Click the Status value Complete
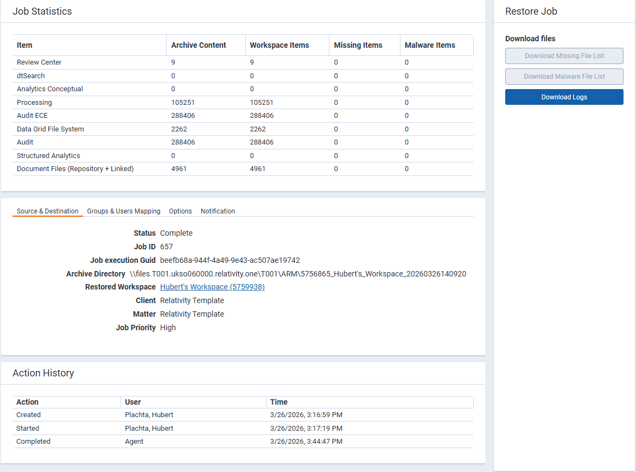Viewport: 636px width, 472px height. [176, 233]
